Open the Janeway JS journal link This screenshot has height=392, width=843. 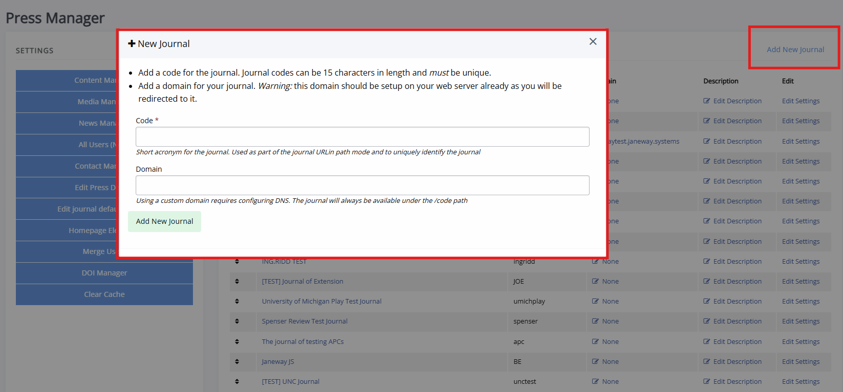click(278, 362)
